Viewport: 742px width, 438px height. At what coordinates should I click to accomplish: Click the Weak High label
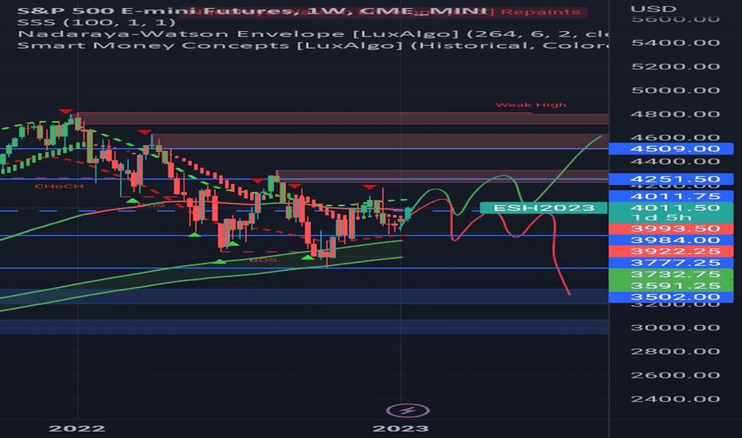click(531, 104)
